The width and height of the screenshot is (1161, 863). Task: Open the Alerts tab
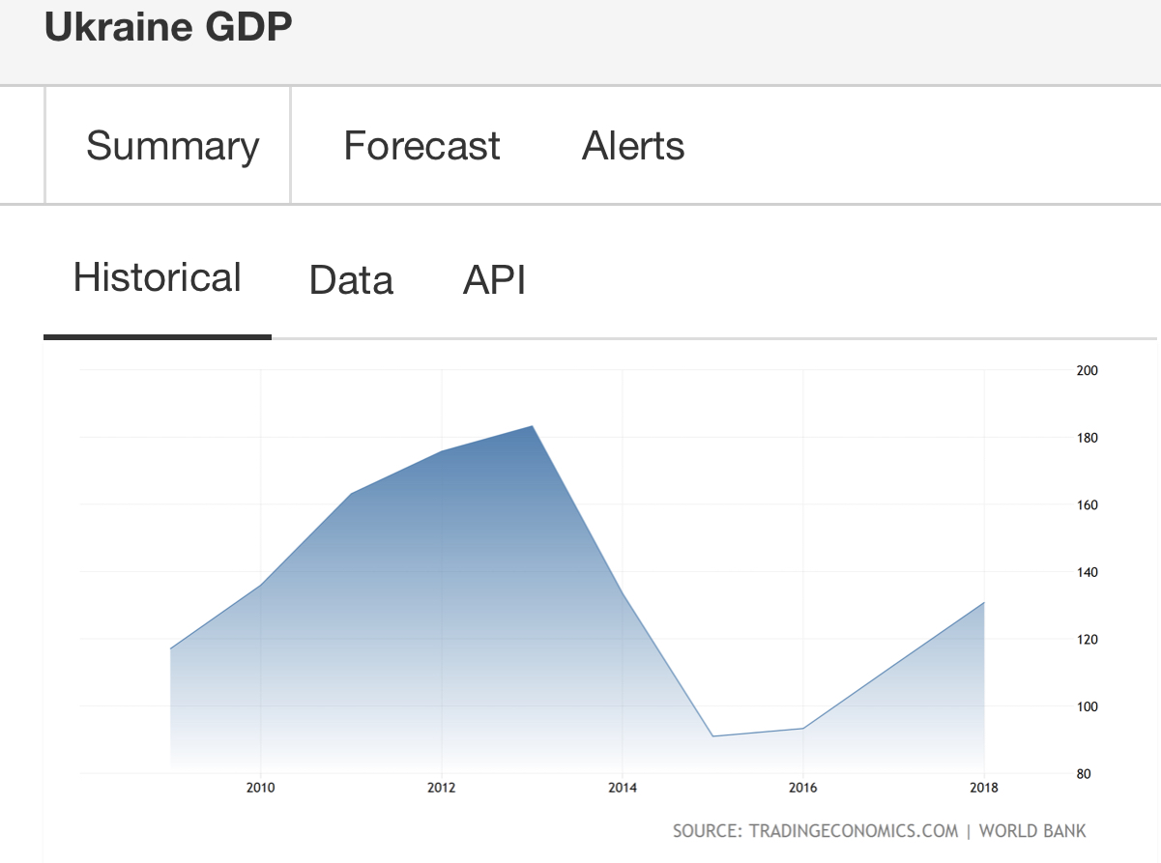pos(633,146)
